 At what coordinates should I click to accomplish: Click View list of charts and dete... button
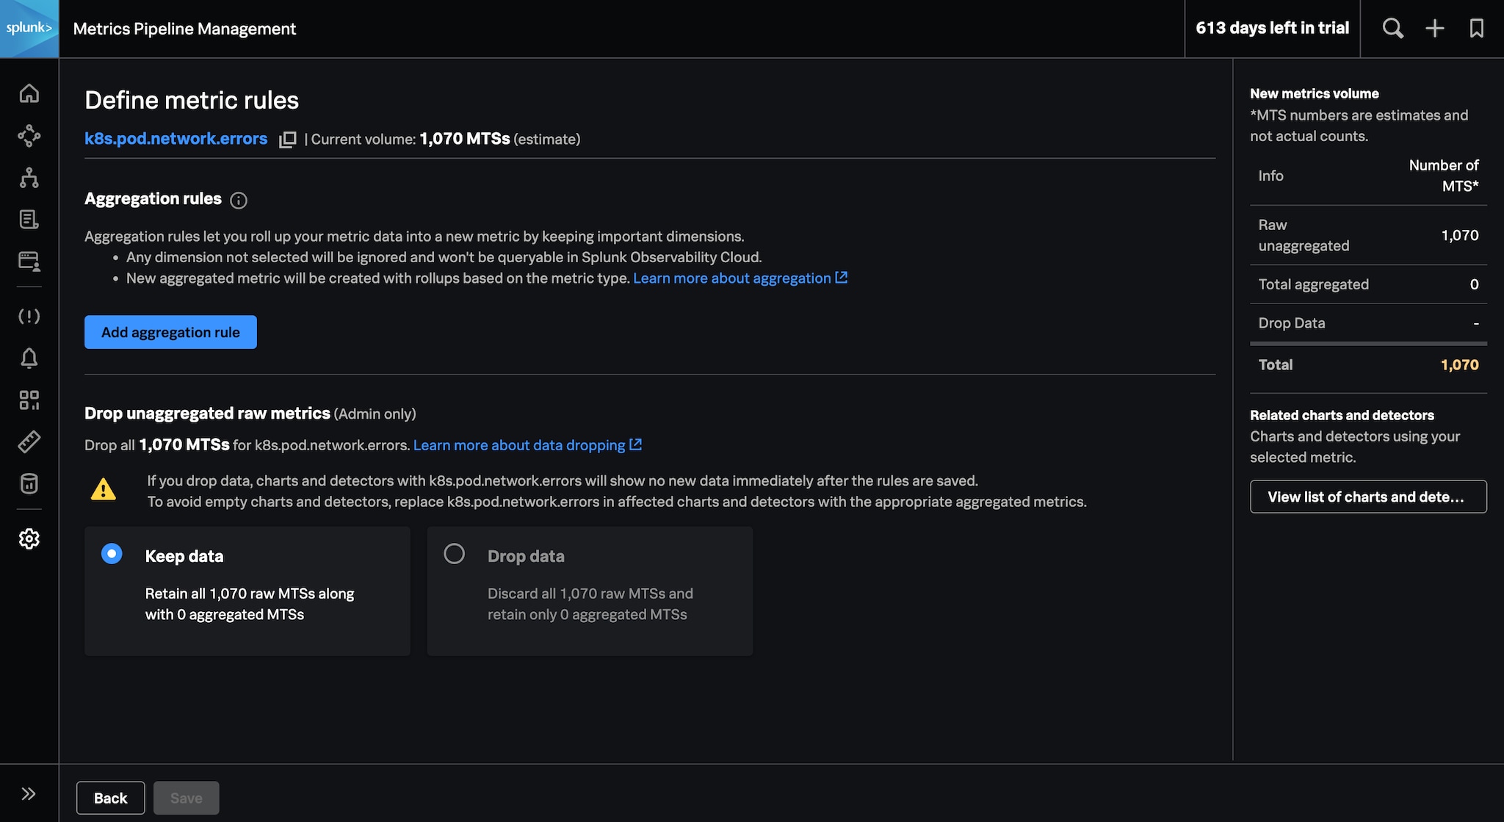coord(1368,496)
